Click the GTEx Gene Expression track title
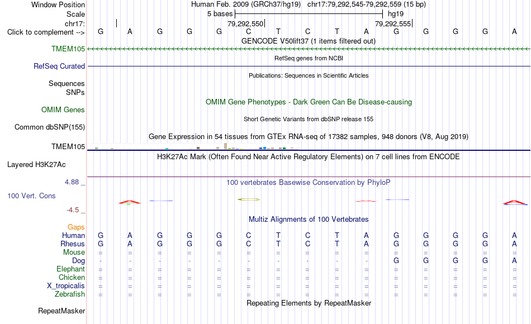Viewport: 531px width, 324px height. tap(309, 136)
